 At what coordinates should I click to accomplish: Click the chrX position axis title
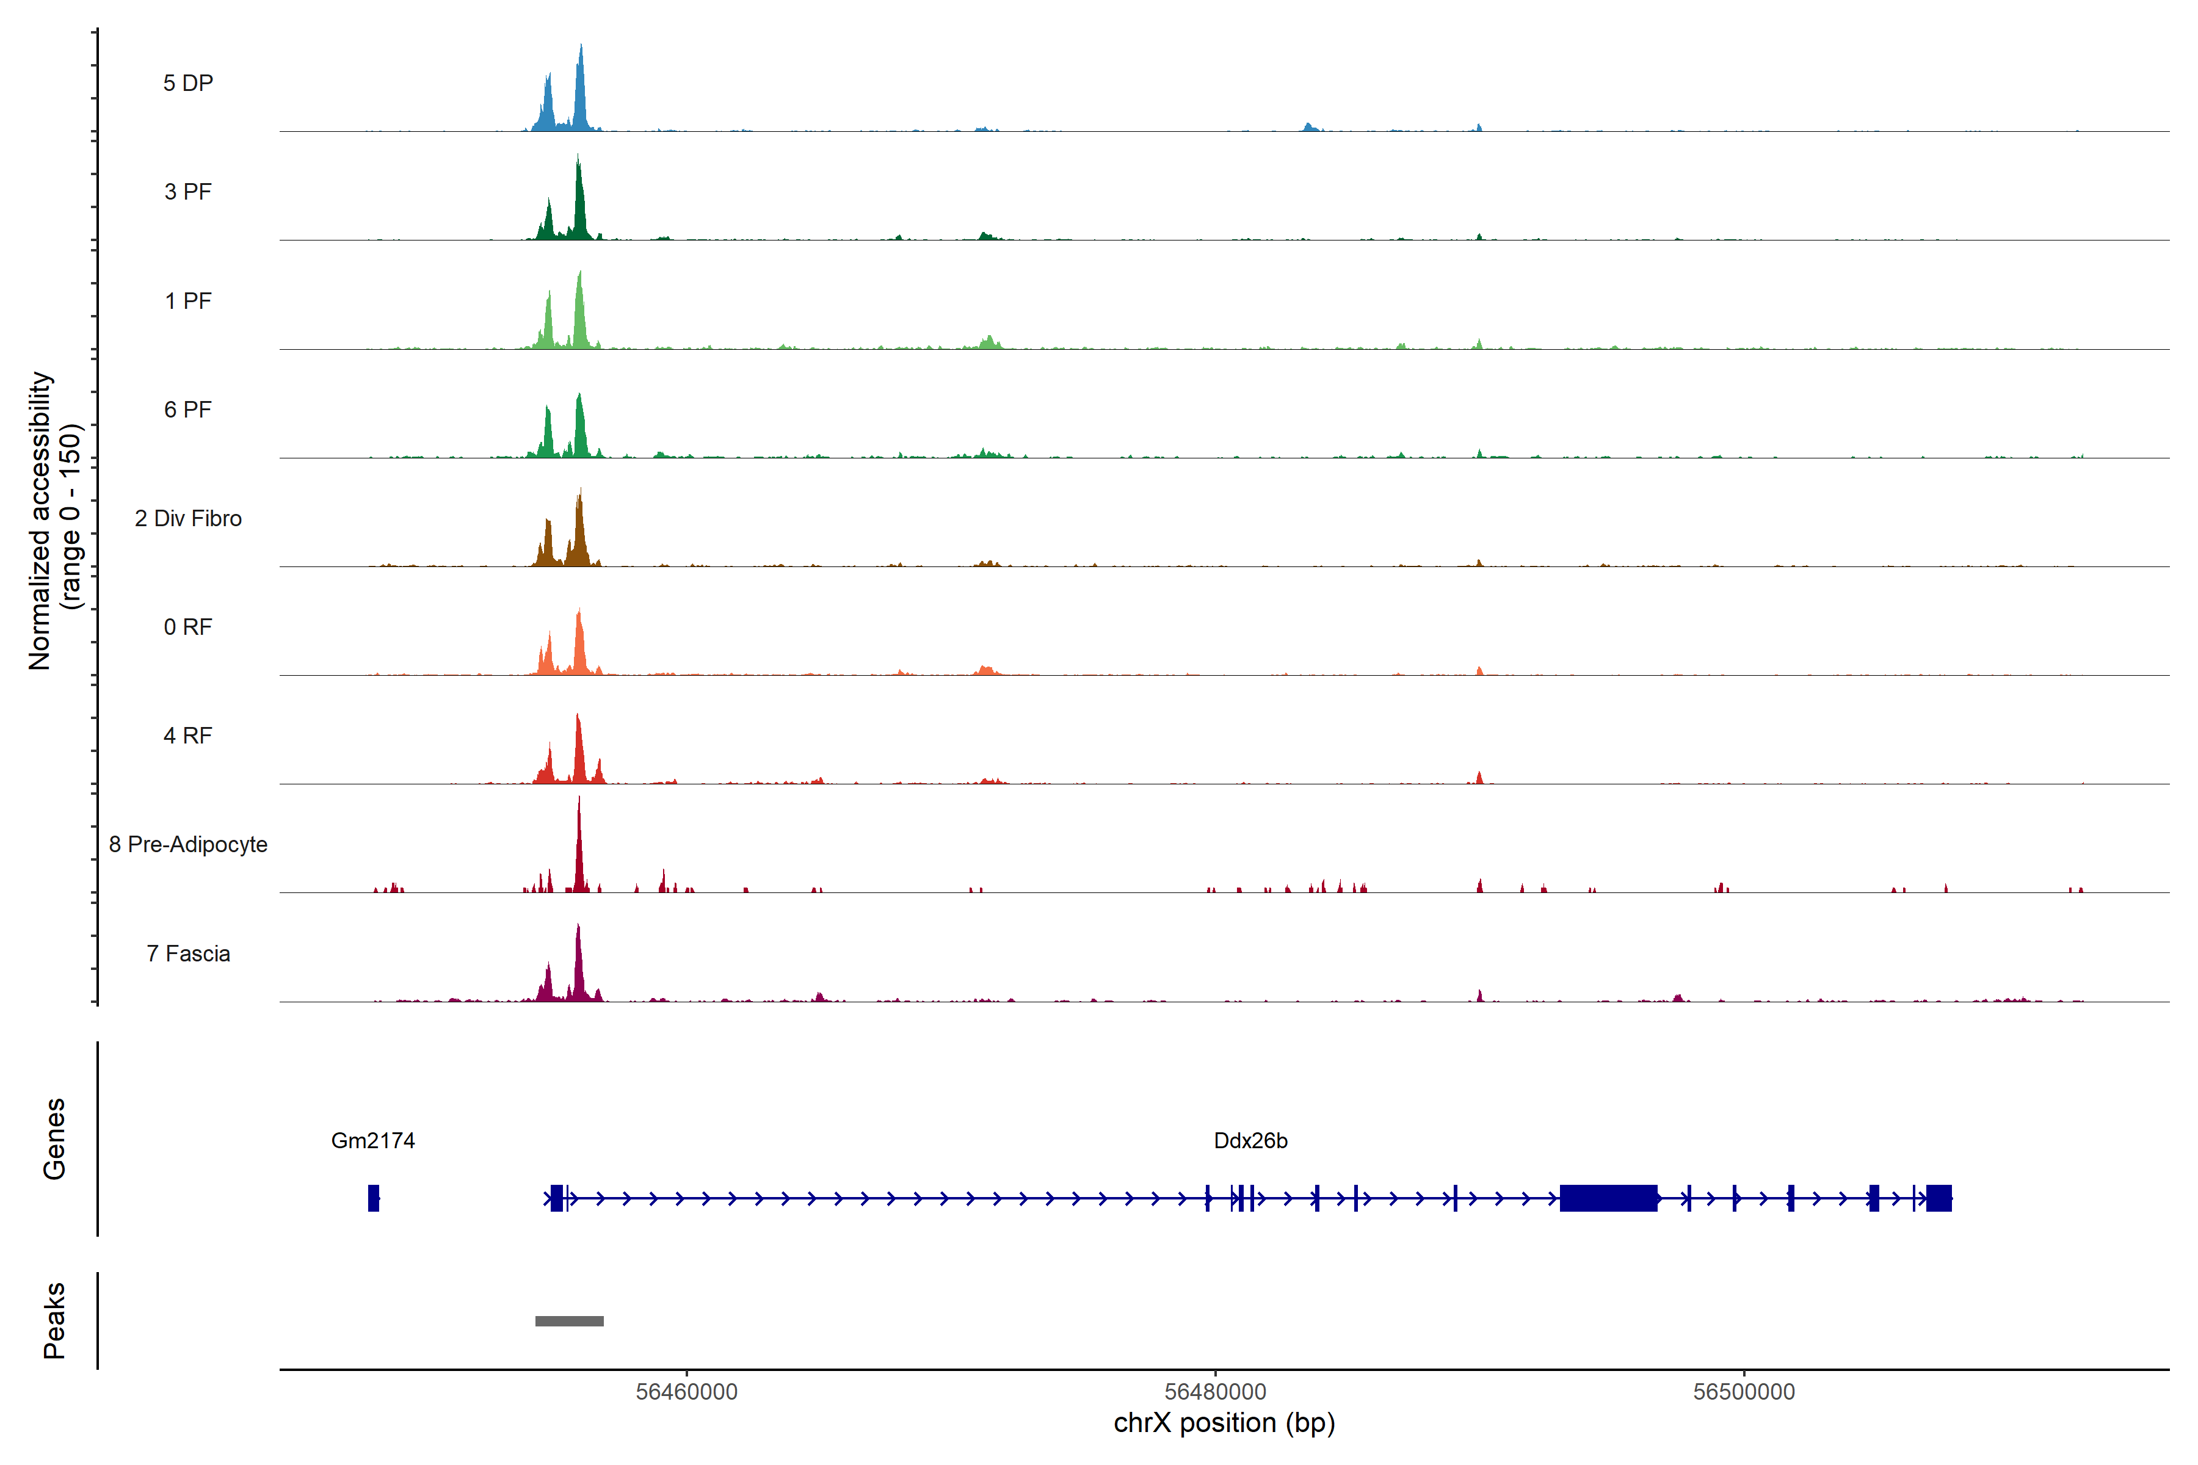[x=1224, y=1424]
